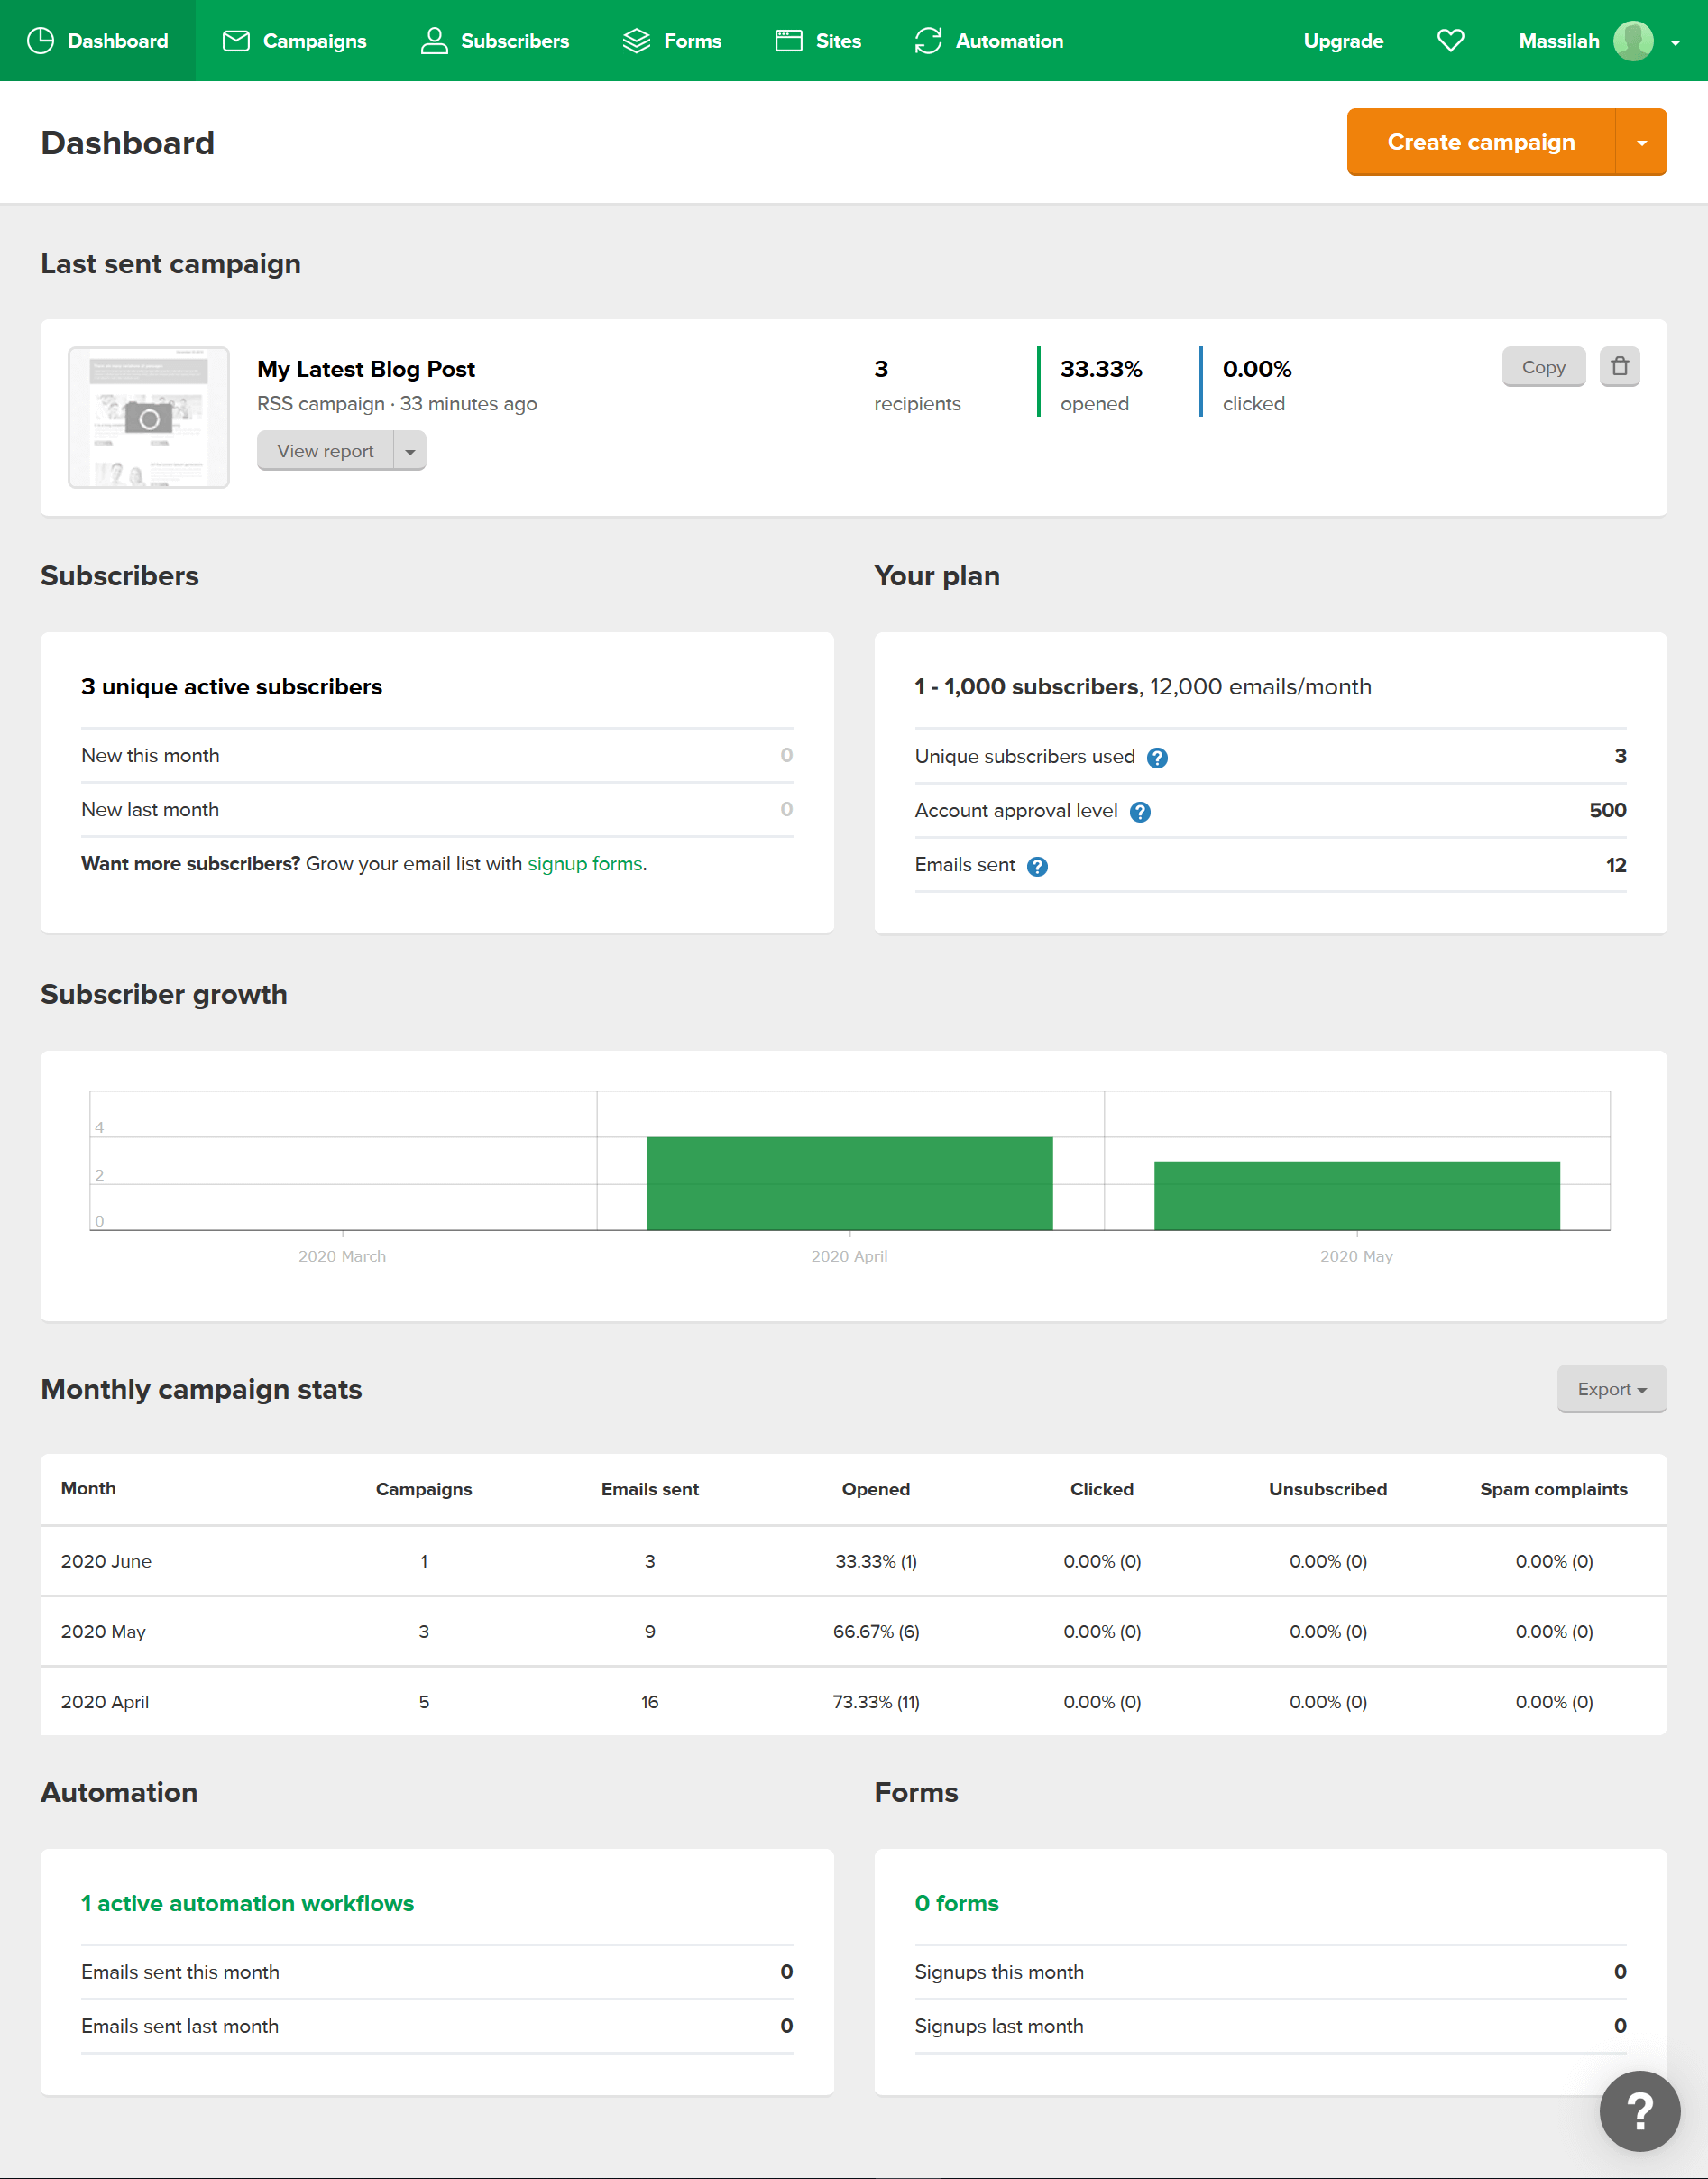Click the Spam complaints column header
The height and width of the screenshot is (2179, 1708).
click(x=1553, y=1489)
